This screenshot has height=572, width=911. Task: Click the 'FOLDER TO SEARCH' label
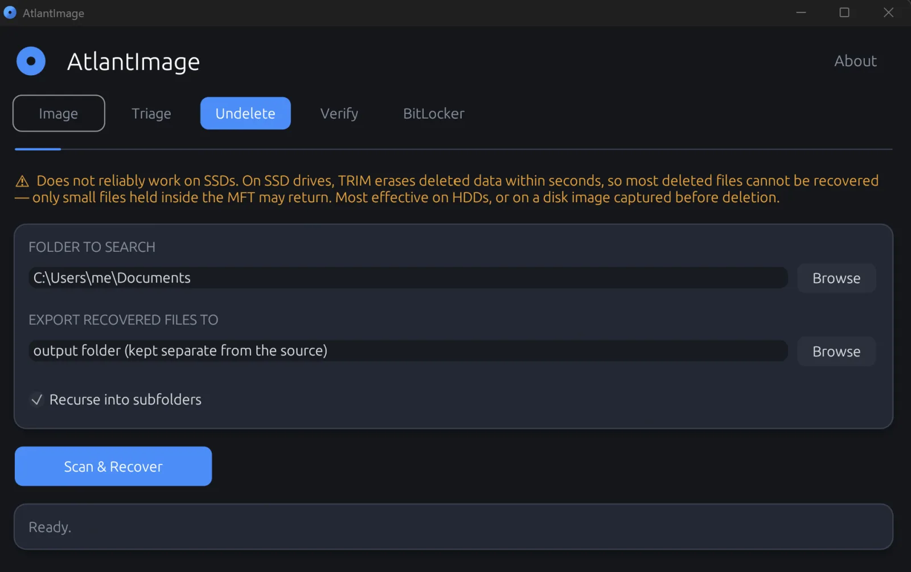[92, 247]
